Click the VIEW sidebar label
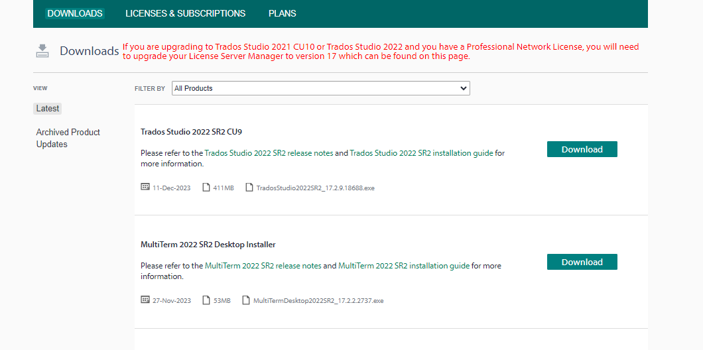Viewport: 703px width, 350px height. [x=40, y=88]
